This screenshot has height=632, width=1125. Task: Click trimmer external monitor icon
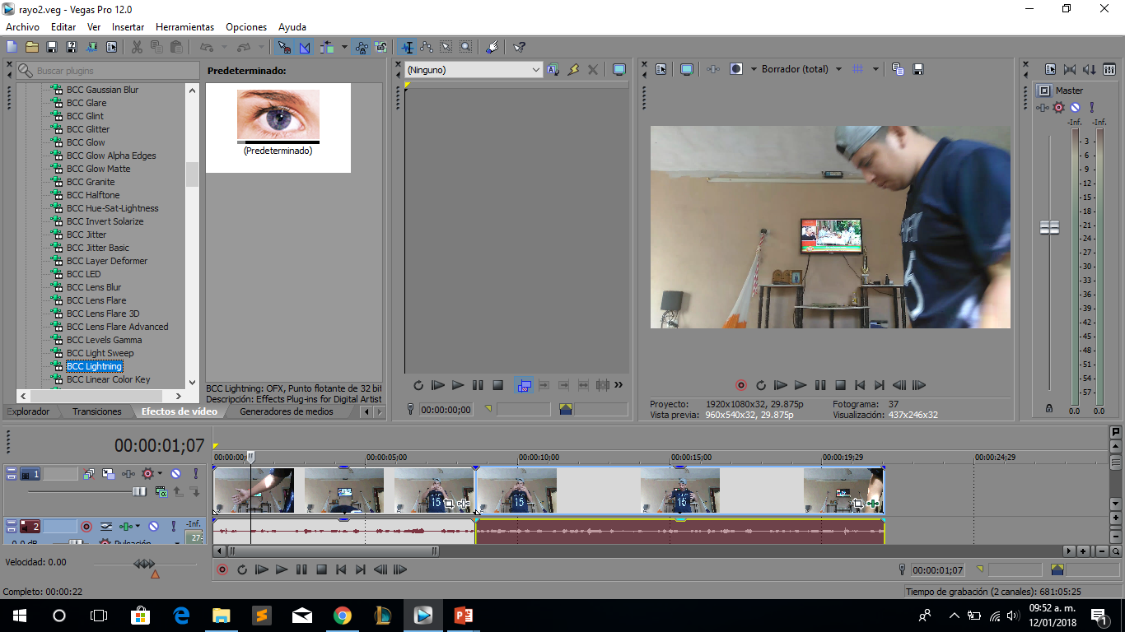click(x=619, y=70)
